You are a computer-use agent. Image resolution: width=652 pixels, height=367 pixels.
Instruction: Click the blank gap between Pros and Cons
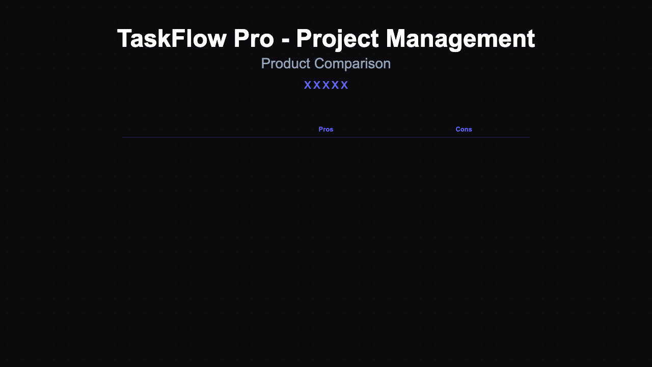tap(395, 129)
